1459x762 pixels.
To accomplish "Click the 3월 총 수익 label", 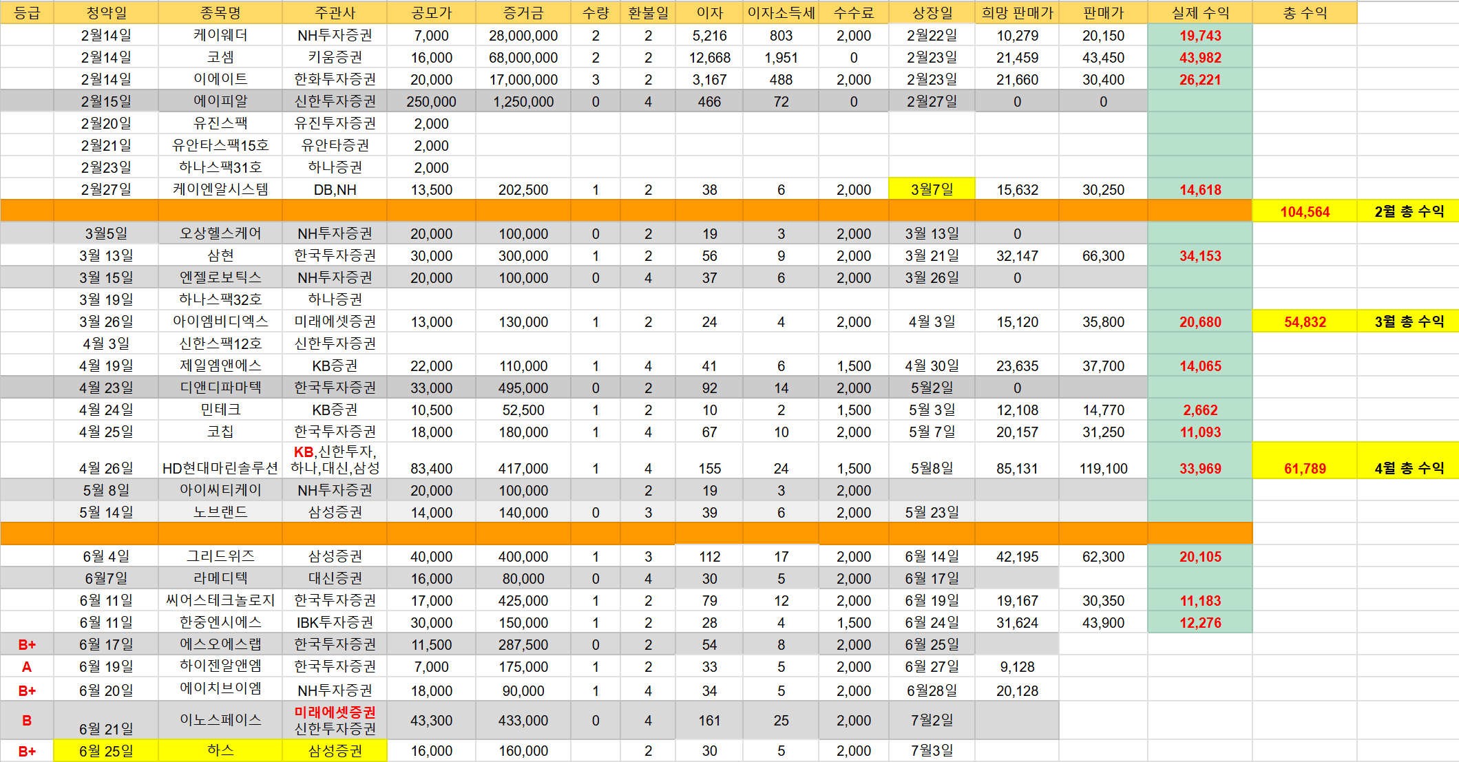I will 1409,321.
